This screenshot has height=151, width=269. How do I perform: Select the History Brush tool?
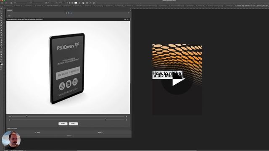click(1, 33)
